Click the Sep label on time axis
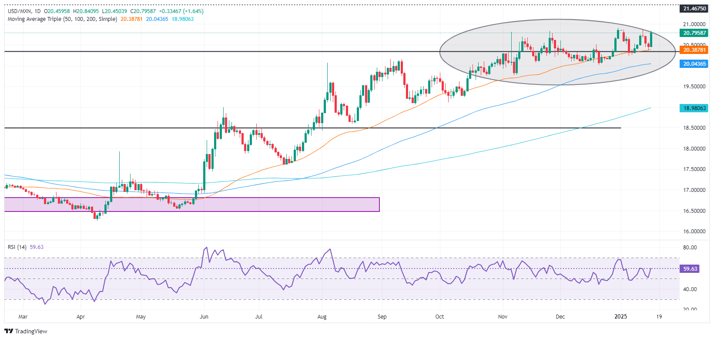Viewport: 714px width, 339px height. (x=382, y=317)
